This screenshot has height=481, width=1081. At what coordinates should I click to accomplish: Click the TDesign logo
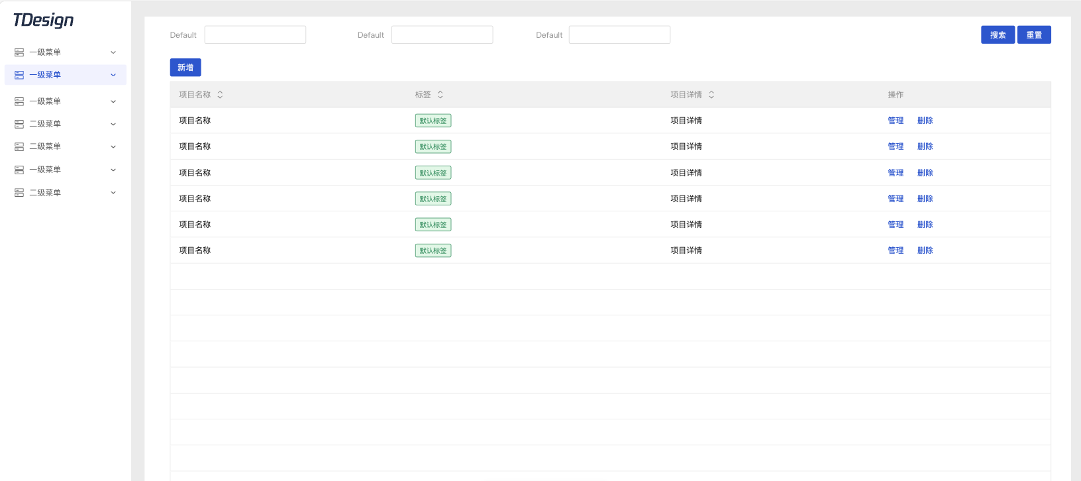click(43, 21)
